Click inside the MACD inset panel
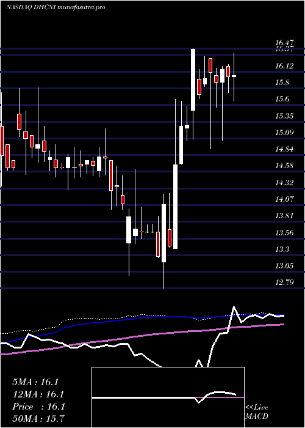This screenshot has width=305, height=428. (168, 397)
